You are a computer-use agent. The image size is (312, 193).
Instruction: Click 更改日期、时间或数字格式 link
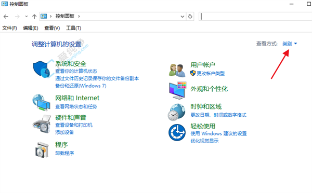point(218,115)
